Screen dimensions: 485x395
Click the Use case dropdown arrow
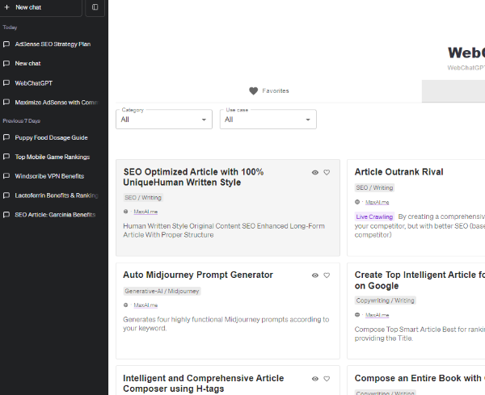tap(308, 120)
